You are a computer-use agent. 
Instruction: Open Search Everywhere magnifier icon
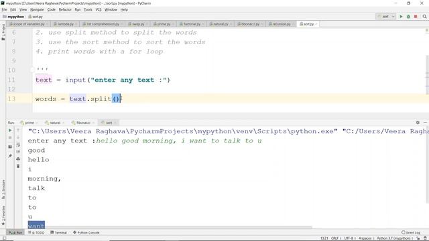point(424,17)
